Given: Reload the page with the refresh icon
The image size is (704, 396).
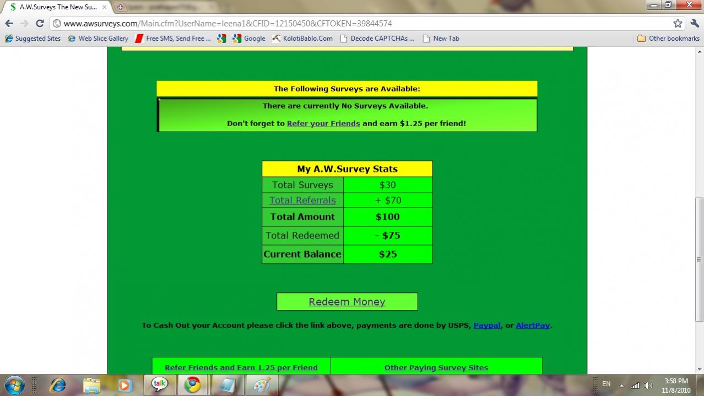Looking at the screenshot, I should click(40, 24).
